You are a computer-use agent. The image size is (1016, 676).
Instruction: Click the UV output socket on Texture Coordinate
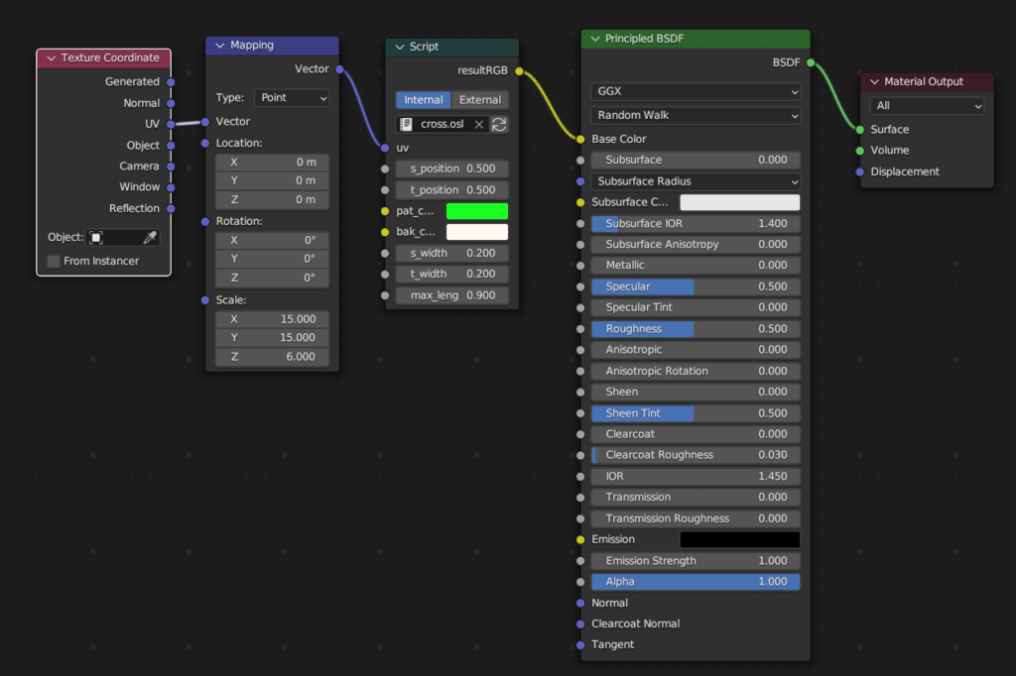171,124
